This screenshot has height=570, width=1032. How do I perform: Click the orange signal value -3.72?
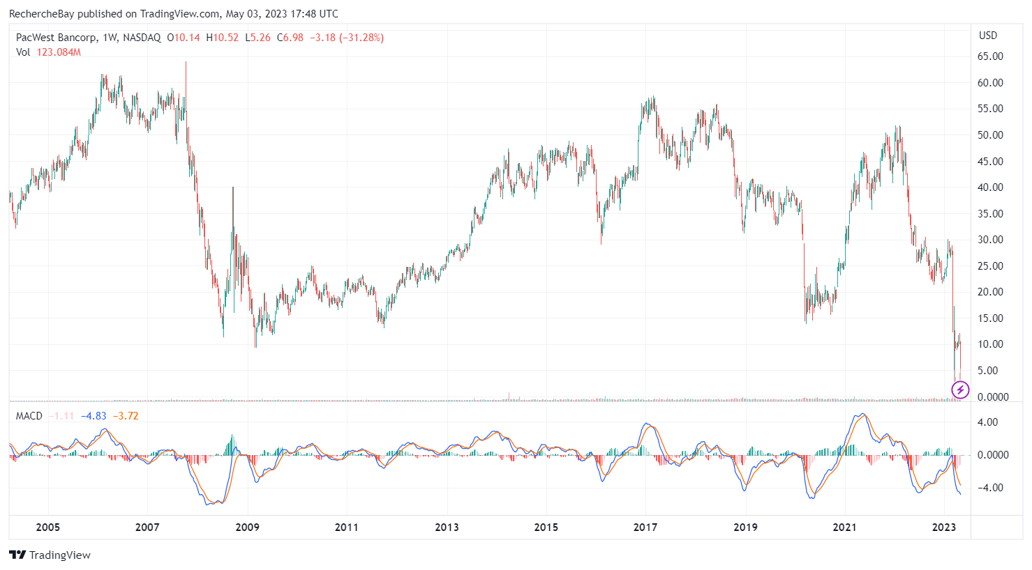click(126, 416)
